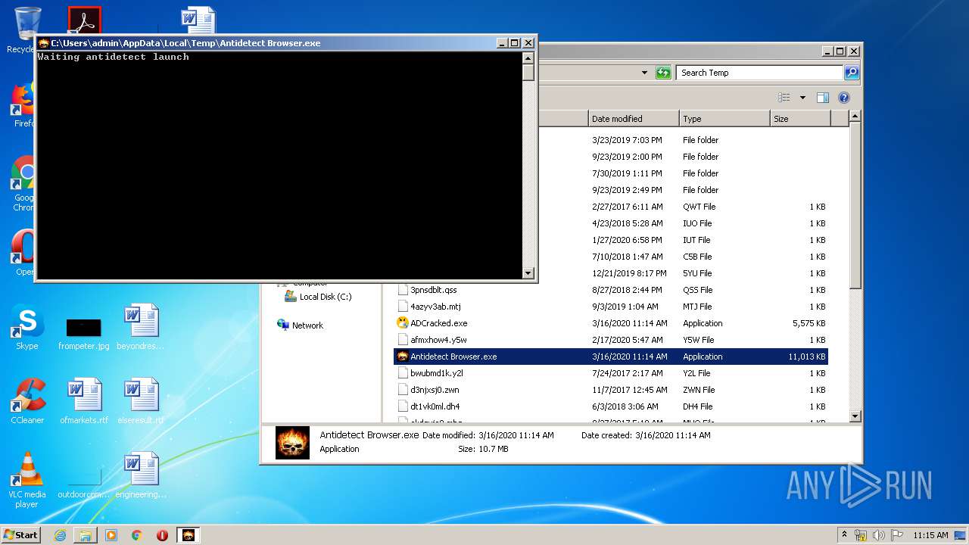Sort files by the Date modified column
Screen dimensions: 969x545
click(634, 119)
